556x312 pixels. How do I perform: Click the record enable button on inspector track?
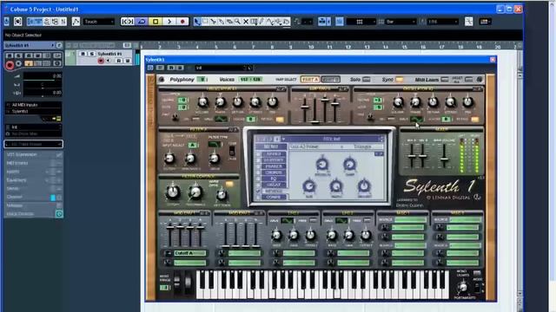click(x=10, y=65)
